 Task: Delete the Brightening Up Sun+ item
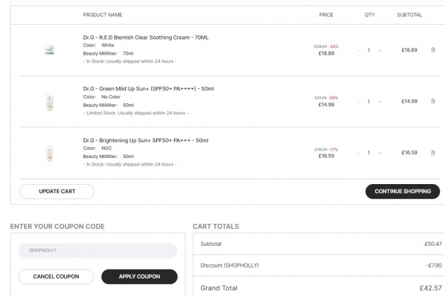point(433,153)
